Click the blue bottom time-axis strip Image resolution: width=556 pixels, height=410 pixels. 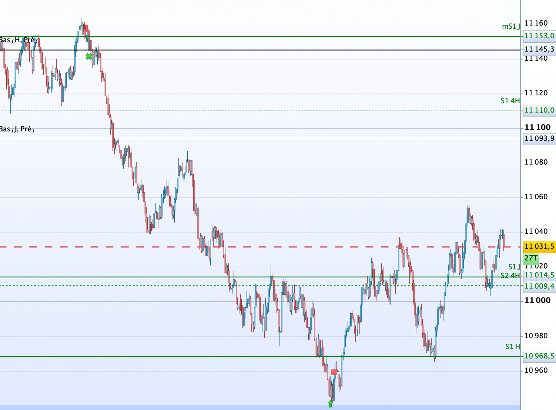click(x=260, y=408)
